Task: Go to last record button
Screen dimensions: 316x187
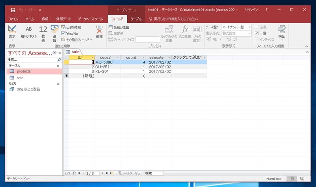Action: click(x=107, y=173)
